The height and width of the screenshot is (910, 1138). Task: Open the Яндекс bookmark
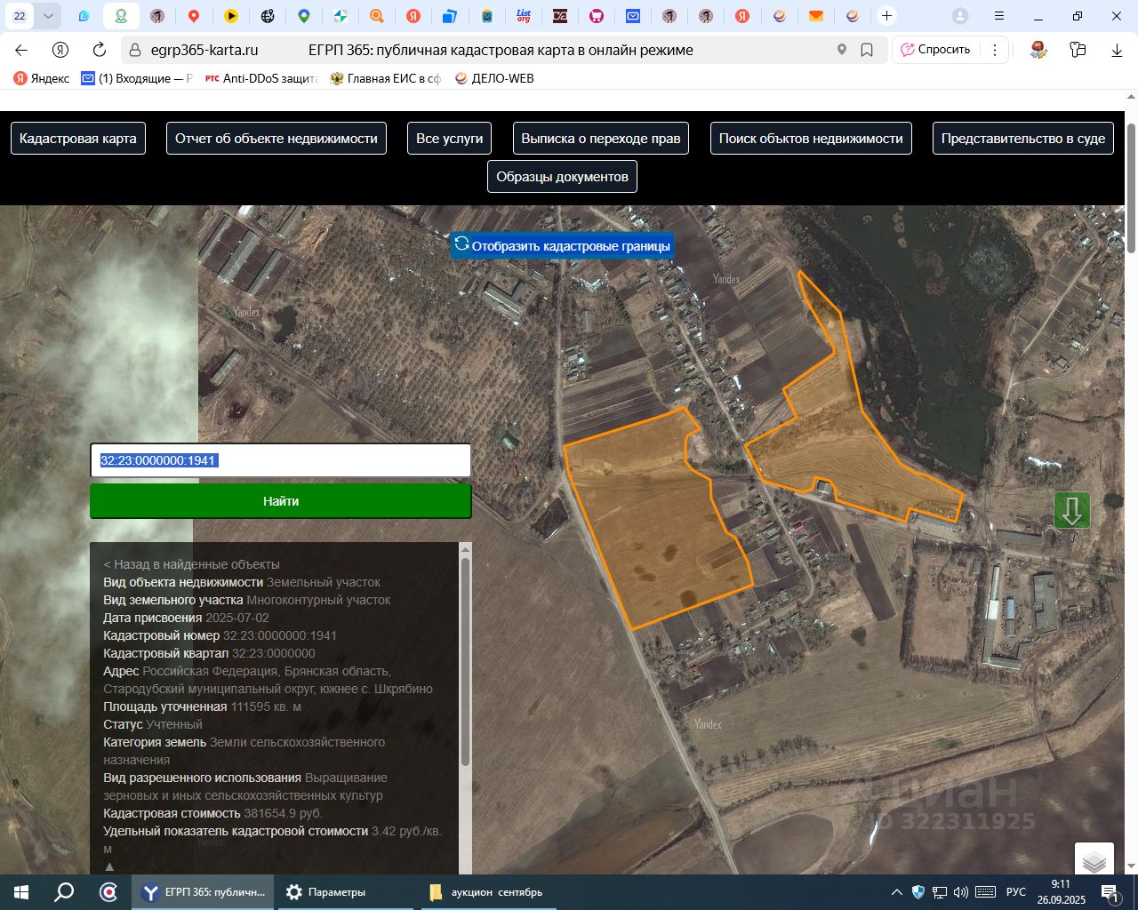click(x=41, y=78)
